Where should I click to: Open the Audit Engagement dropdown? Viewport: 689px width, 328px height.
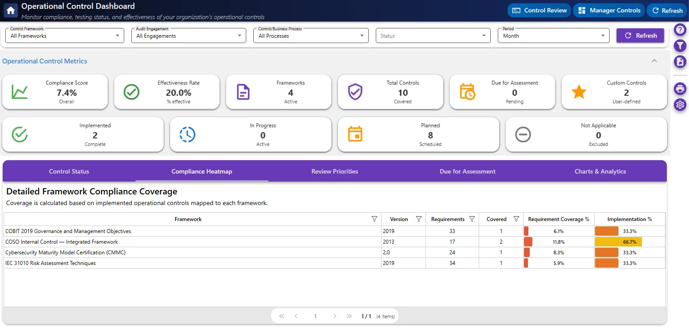(x=189, y=36)
